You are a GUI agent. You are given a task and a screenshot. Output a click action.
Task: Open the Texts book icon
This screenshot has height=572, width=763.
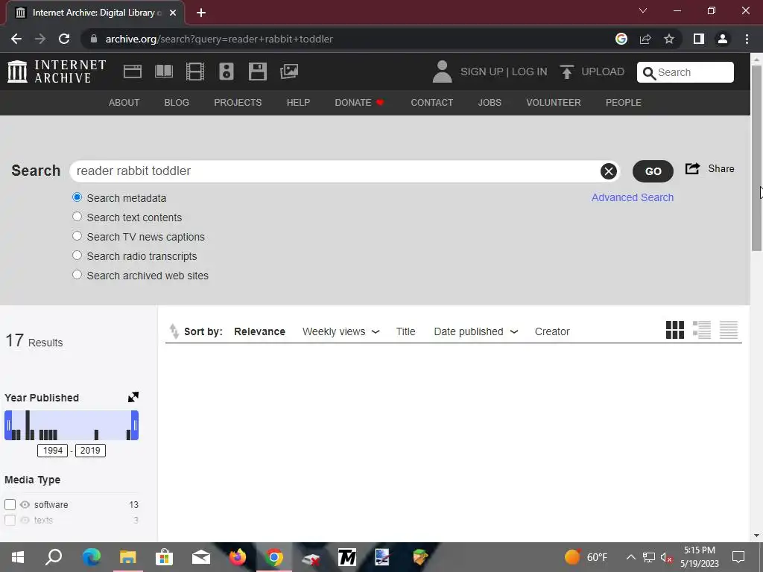coord(163,71)
